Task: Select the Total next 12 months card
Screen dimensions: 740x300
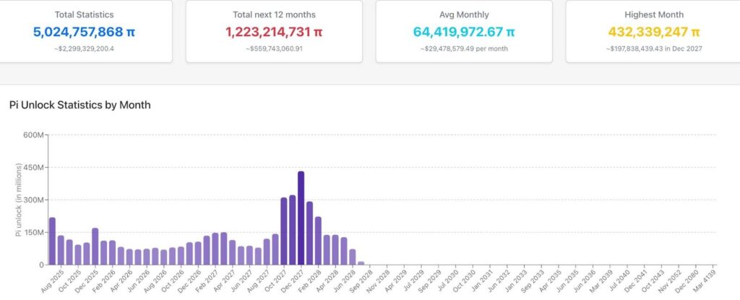Action: 274,30
